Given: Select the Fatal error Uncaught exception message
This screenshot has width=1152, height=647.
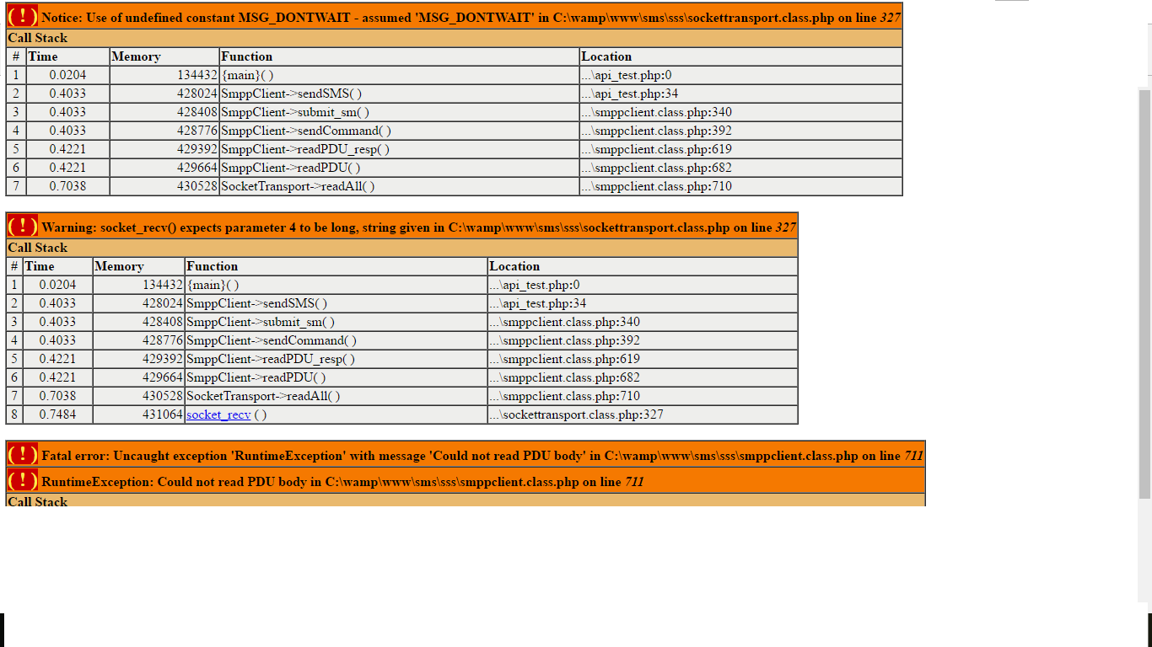Looking at the screenshot, I should (x=482, y=456).
